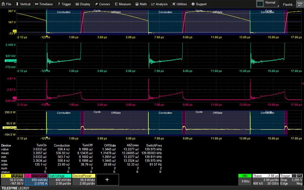Viewport: 304px width, 190px height.
Task: Click the Undo button
Action: 299,4
